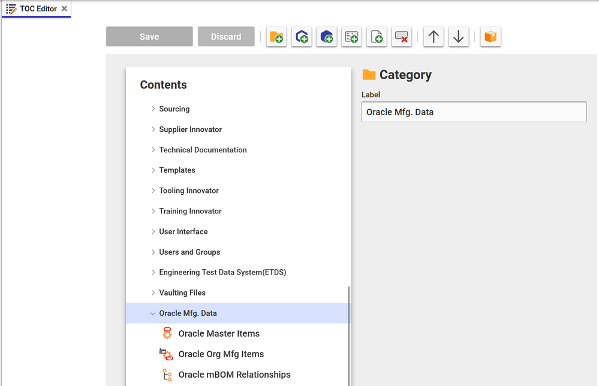This screenshot has height=386, width=599.
Task: Click the Label input field
Action: 474,112
